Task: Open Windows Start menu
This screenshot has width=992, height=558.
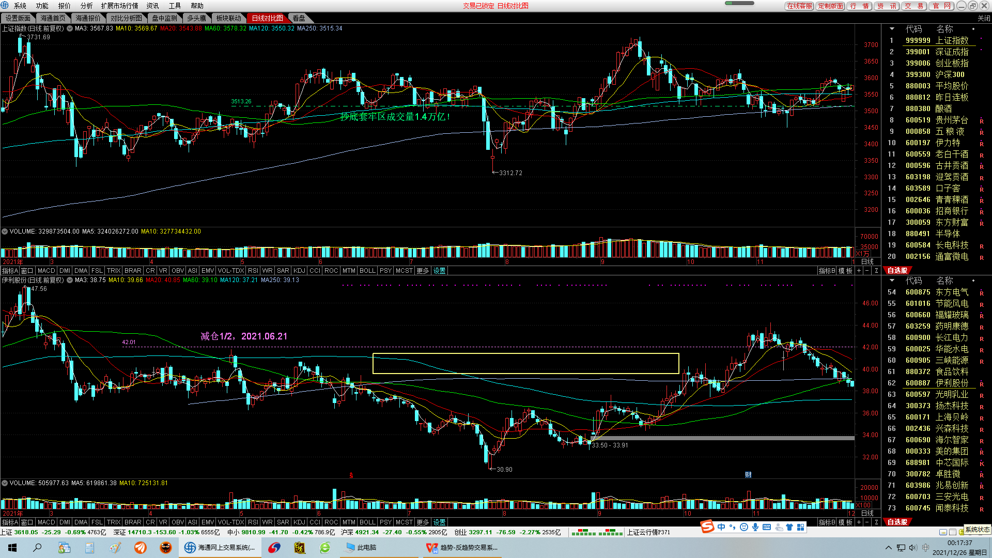Action: click(12, 548)
